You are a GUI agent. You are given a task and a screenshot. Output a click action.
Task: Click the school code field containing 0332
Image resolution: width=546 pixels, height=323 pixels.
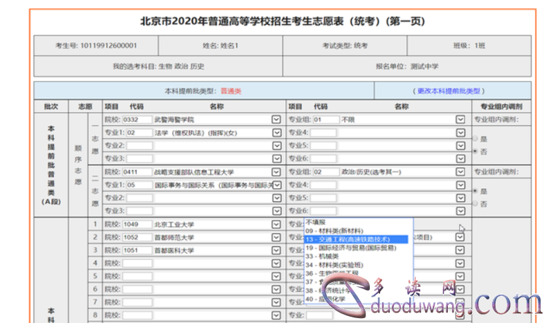[x=138, y=120]
